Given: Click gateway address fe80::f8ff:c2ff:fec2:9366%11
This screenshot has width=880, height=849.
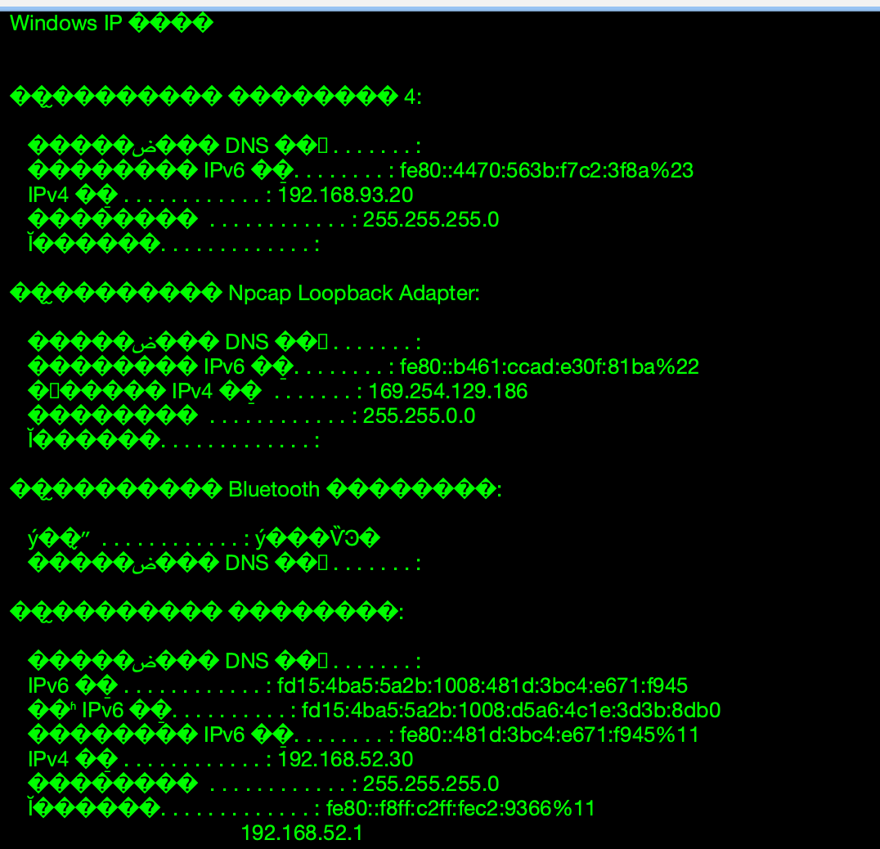Looking at the screenshot, I should tap(460, 809).
